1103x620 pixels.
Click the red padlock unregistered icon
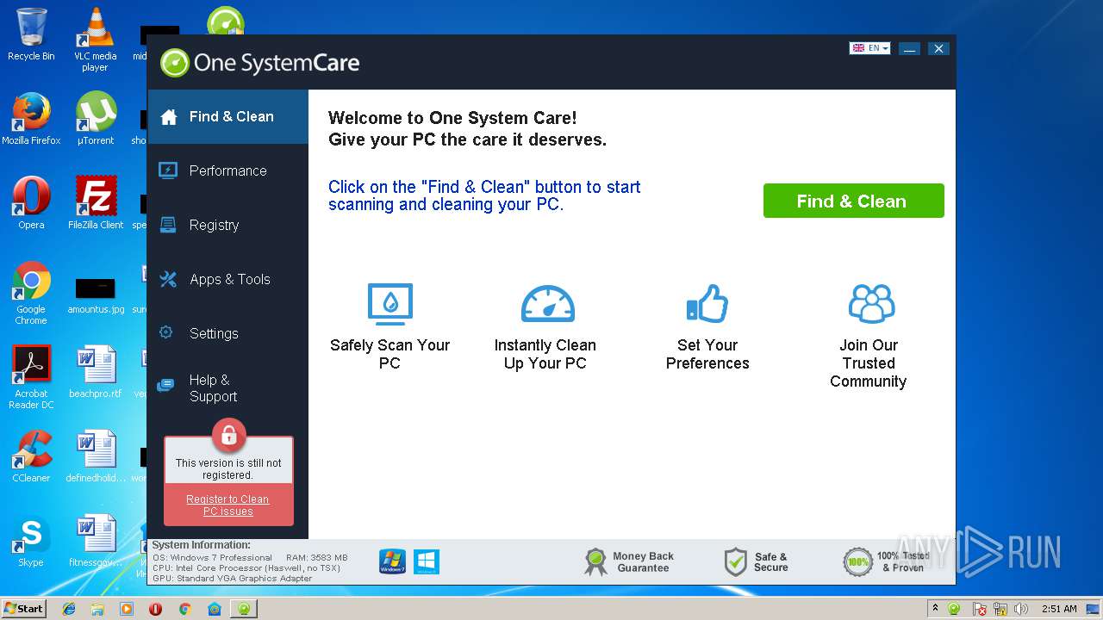click(x=228, y=436)
